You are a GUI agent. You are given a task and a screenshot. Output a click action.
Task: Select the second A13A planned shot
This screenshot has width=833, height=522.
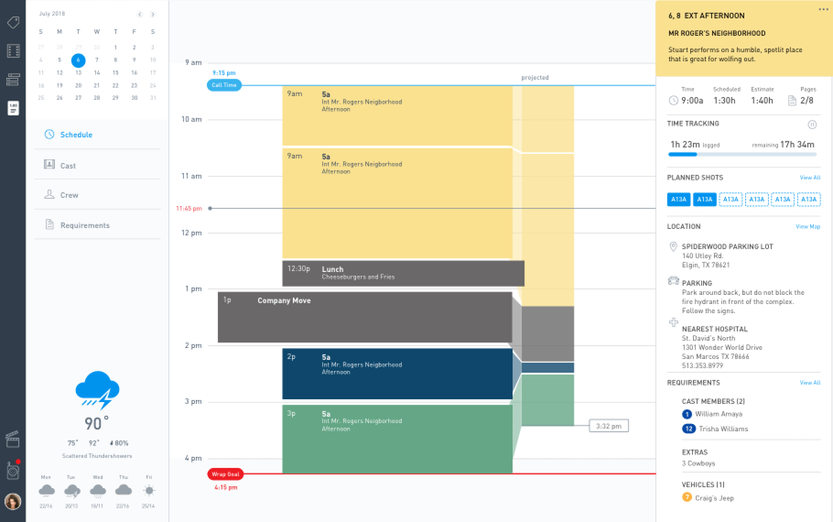[x=705, y=200]
